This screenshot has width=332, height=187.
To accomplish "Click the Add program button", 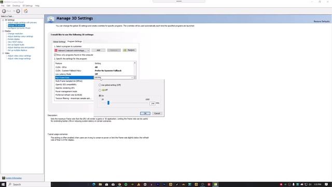I will [99, 50].
